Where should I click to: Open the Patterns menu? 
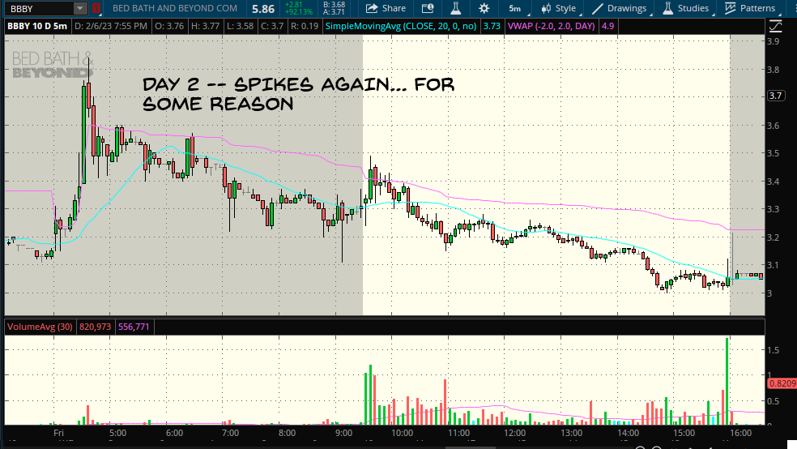click(750, 9)
